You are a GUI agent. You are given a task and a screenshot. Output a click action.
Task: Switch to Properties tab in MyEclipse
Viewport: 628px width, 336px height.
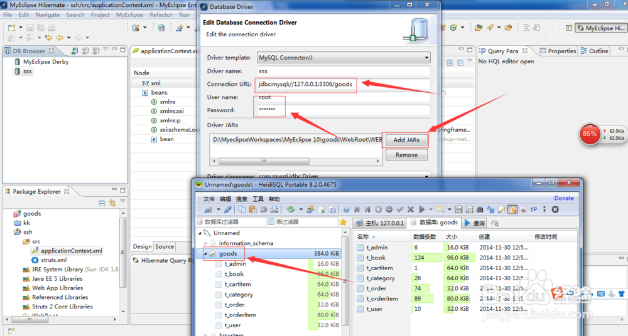558,51
